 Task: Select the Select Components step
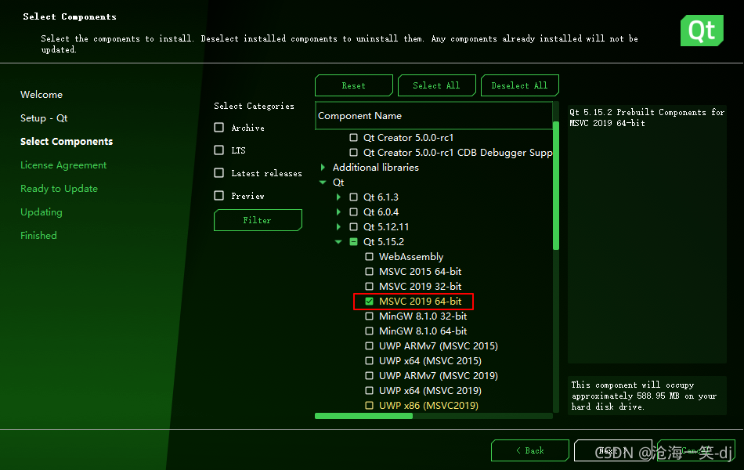[67, 142]
